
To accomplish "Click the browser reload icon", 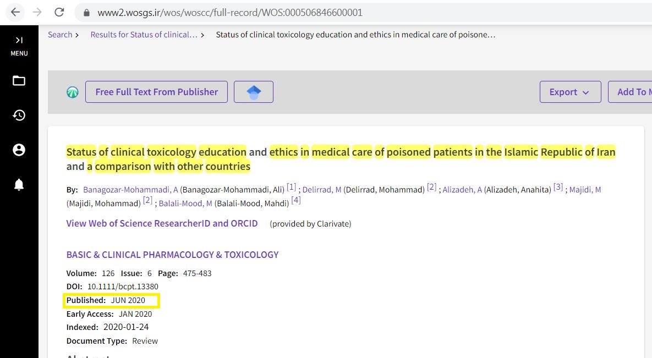I will click(x=59, y=12).
